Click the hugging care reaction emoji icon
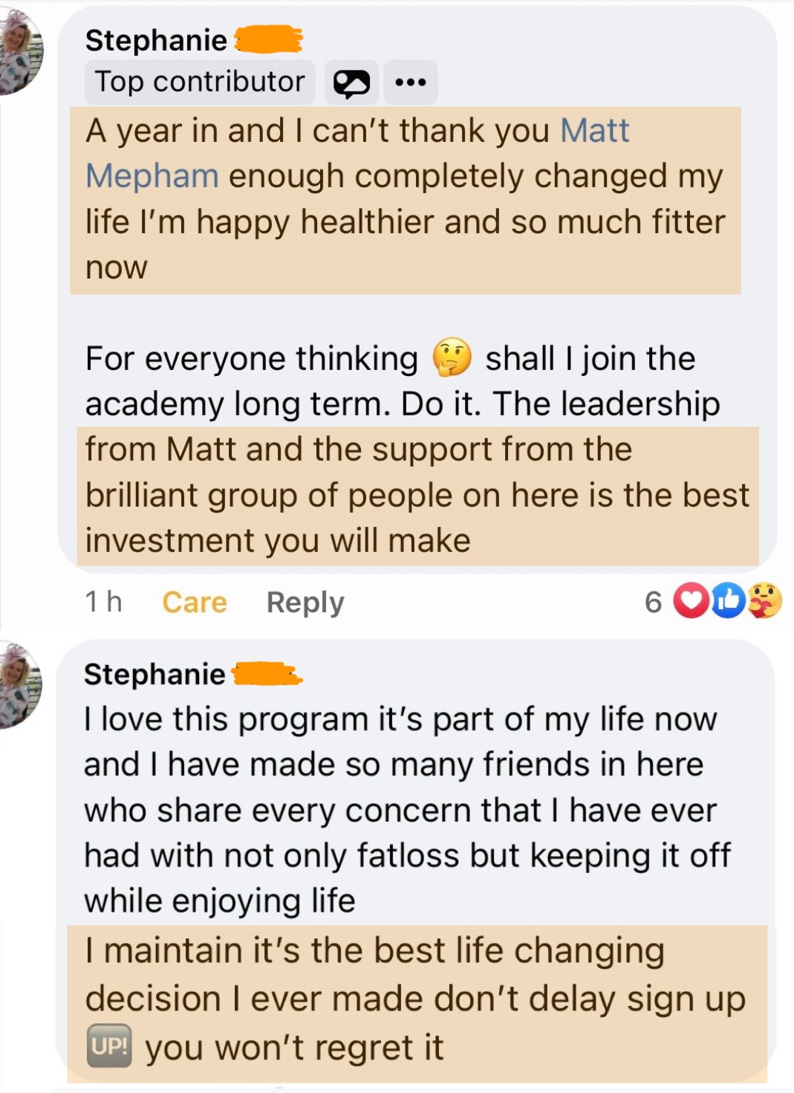This screenshot has width=794, height=1093. pyautogui.click(x=765, y=601)
